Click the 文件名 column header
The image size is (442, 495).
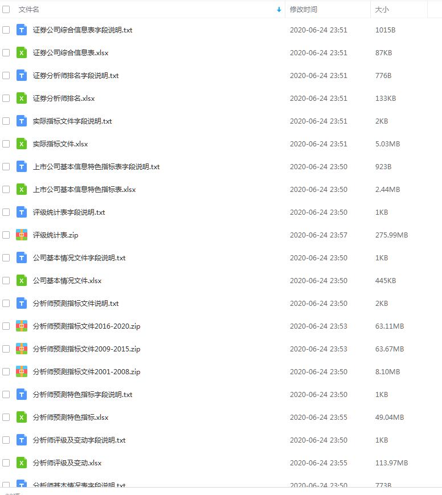(28, 10)
